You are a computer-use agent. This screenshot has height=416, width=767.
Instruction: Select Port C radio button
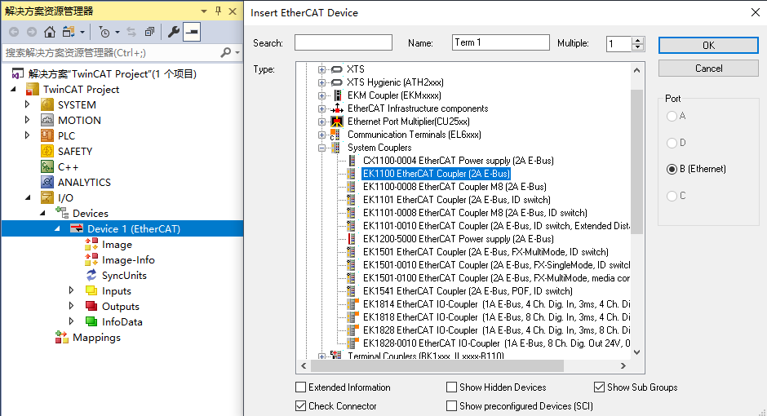click(672, 196)
